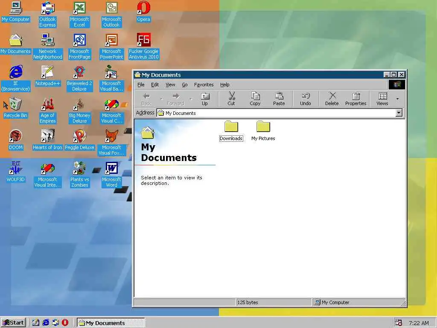The width and height of the screenshot is (437, 328).
Task: Open the My Computer desktop icon
Action: (x=16, y=12)
